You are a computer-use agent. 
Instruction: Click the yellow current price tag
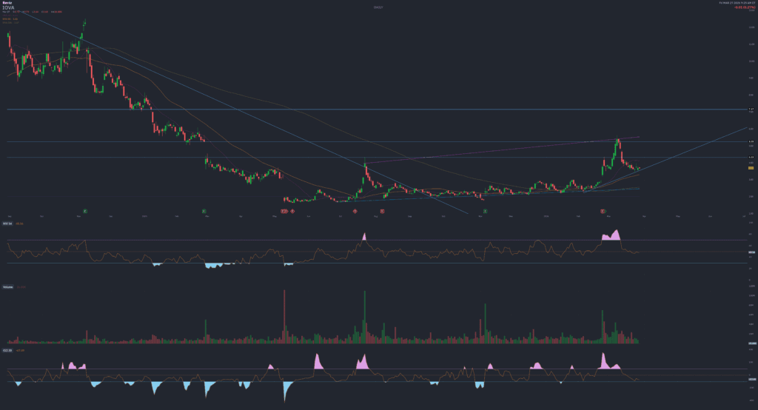tap(751, 168)
